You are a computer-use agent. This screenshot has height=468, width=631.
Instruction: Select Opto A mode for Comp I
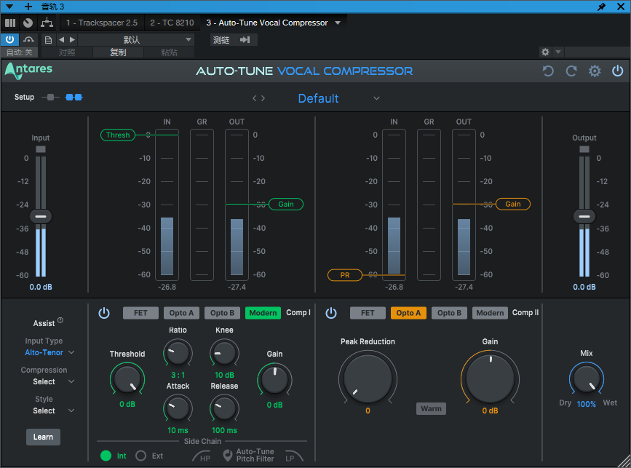pos(181,313)
